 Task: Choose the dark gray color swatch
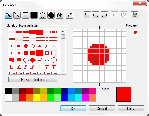[16, 91]
